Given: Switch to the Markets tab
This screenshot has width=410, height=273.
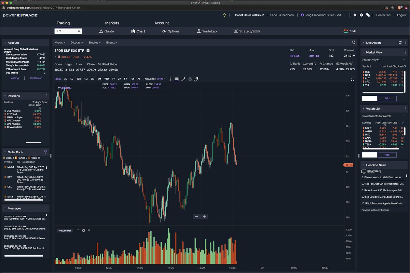Looking at the screenshot, I should point(112,23).
